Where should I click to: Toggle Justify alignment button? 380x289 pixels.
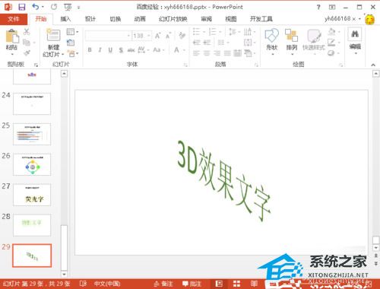click(x=227, y=53)
